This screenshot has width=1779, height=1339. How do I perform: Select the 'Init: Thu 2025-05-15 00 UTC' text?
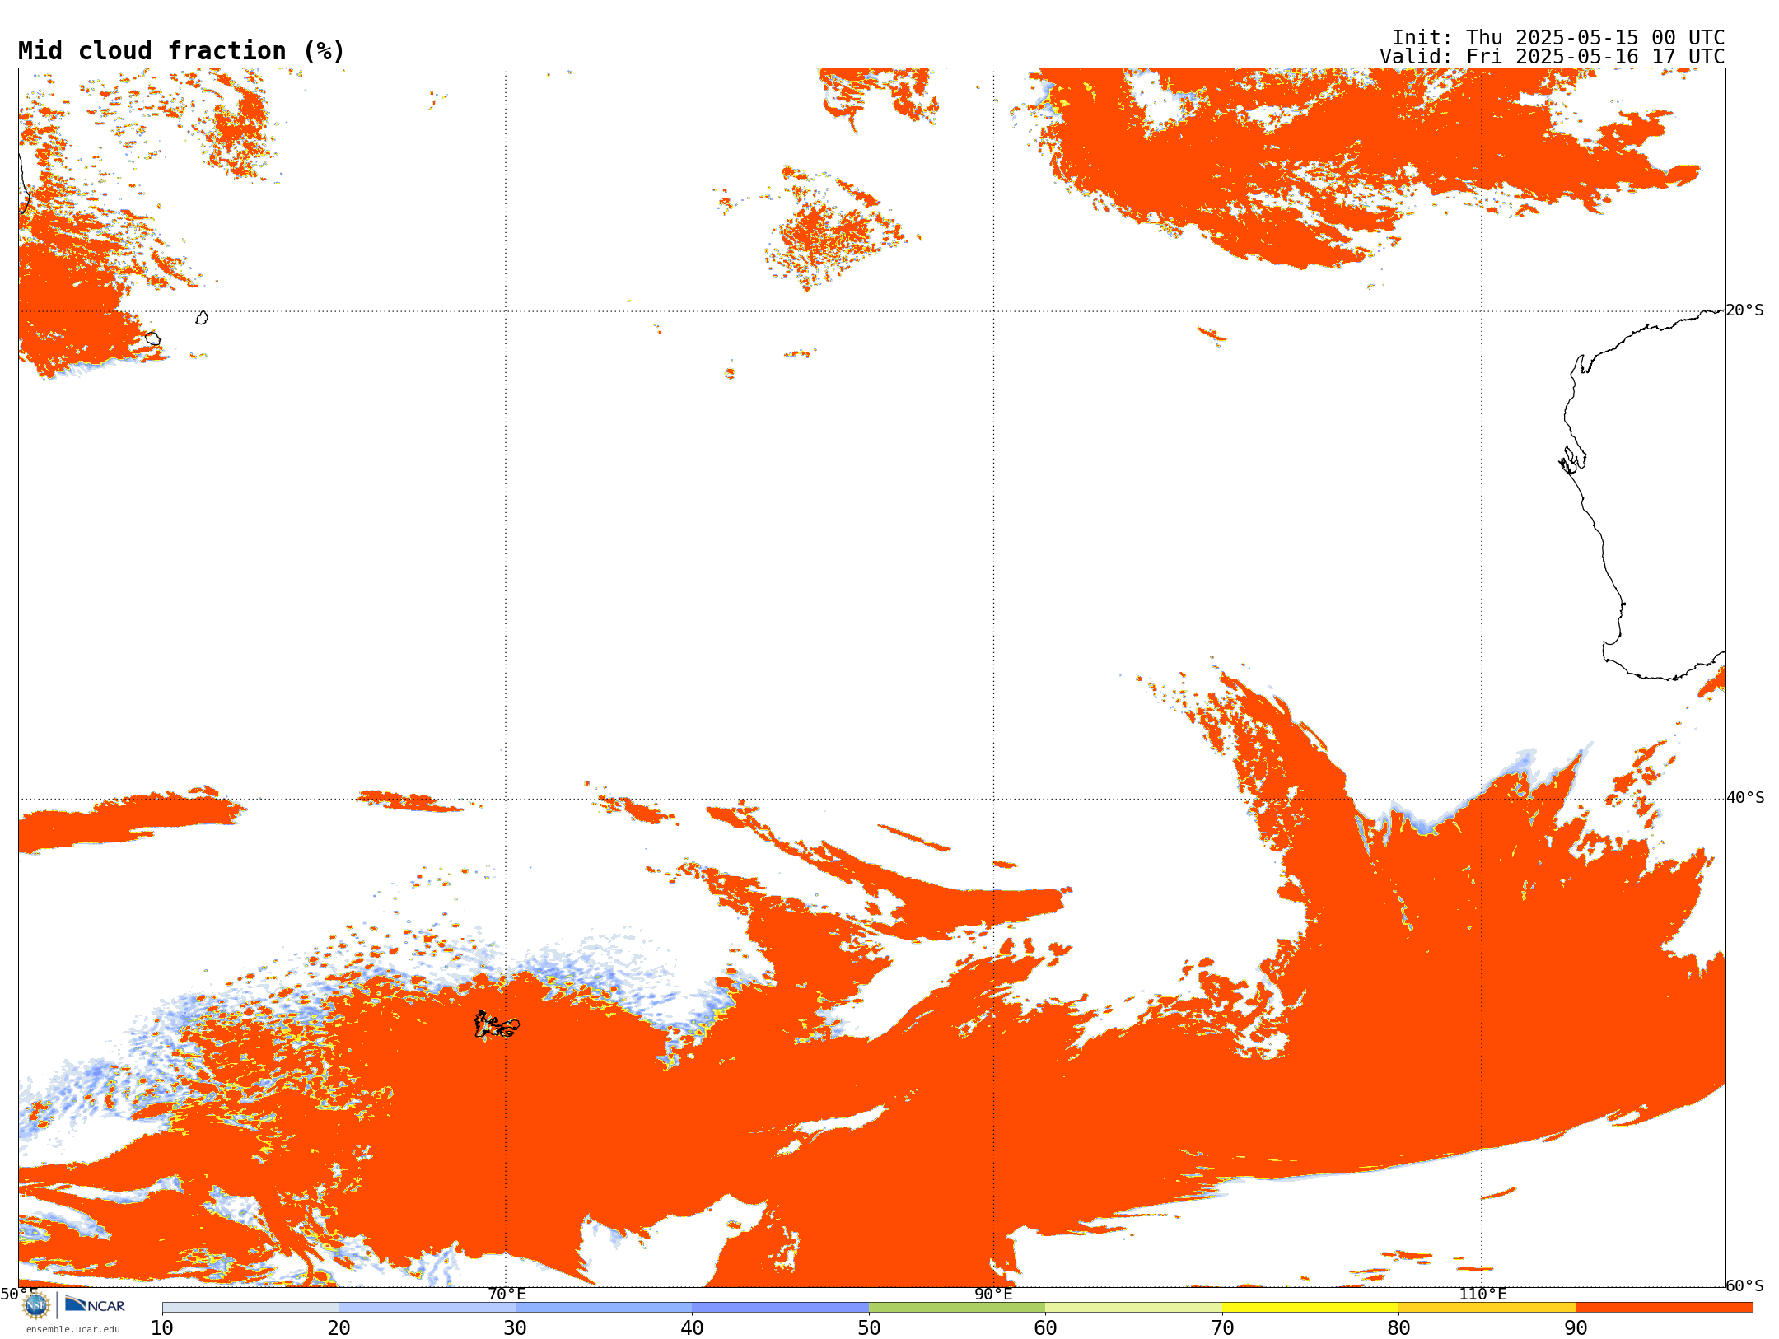[x=1558, y=38]
